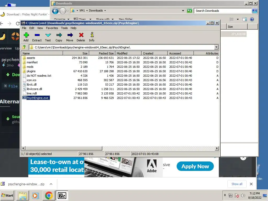268x201 pixels.
Task: Click the green Add icon in 7-Zip toolbar
Action: [26, 35]
